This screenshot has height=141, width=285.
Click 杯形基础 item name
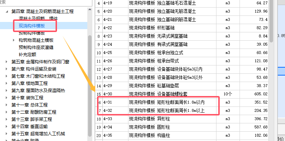(x=172, y=28)
